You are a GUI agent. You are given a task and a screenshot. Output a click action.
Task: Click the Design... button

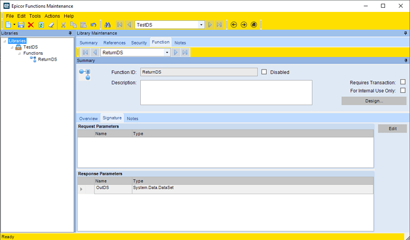pyautogui.click(x=374, y=101)
